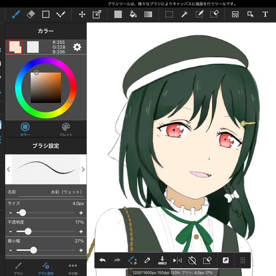Select the Brush tool in top toolbar
Image resolution: width=276 pixels, height=276 pixels.
(x=16, y=14)
